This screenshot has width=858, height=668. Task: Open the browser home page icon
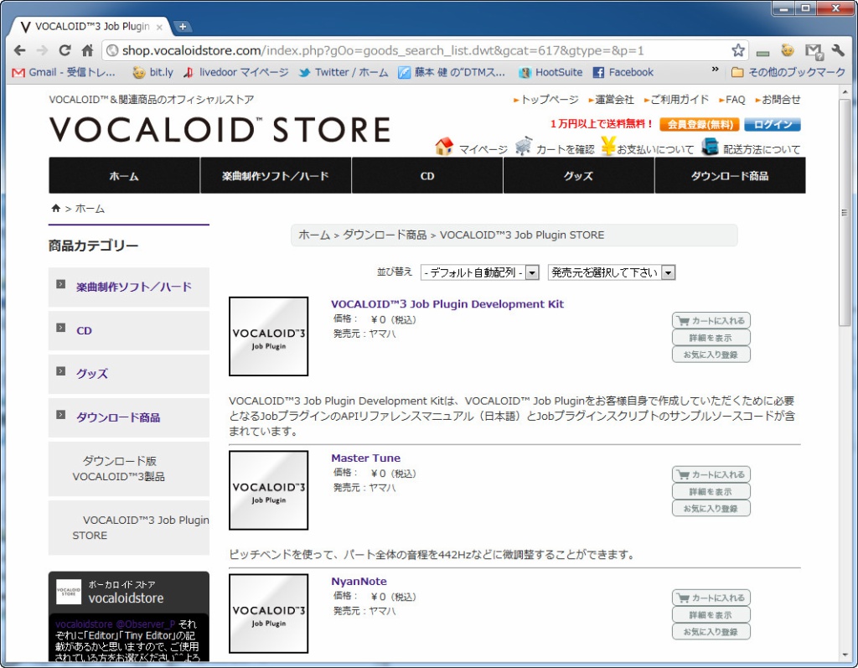point(87,51)
